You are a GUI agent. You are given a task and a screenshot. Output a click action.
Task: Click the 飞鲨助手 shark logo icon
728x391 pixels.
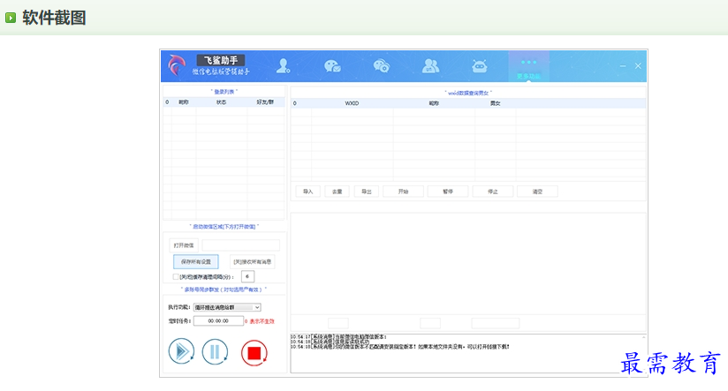[178, 65]
